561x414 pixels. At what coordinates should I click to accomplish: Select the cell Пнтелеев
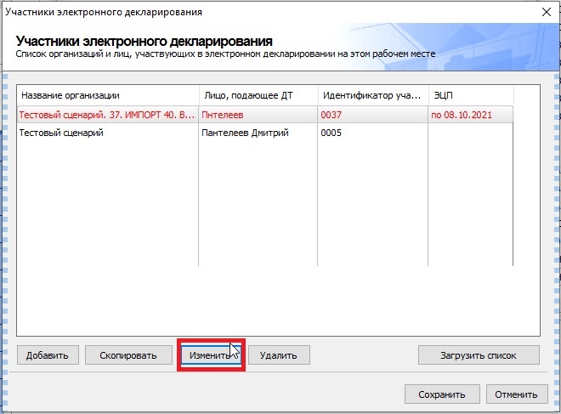click(x=258, y=115)
